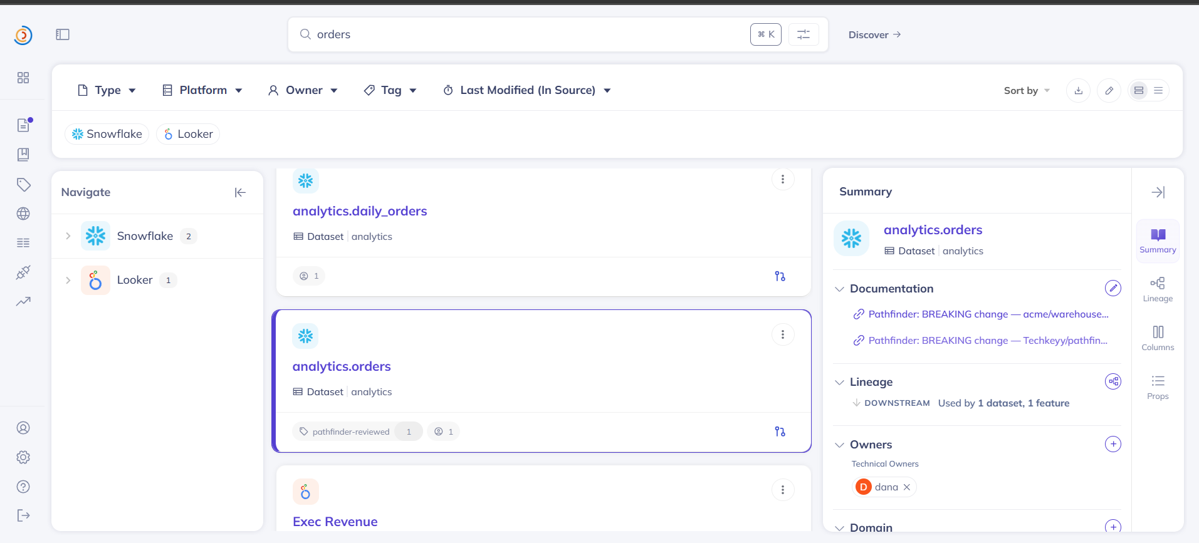
Task: Switch to the Lineage tab in right rail
Action: click(x=1158, y=289)
